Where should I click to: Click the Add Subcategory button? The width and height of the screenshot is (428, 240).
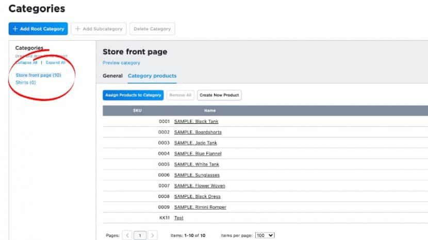(98, 29)
